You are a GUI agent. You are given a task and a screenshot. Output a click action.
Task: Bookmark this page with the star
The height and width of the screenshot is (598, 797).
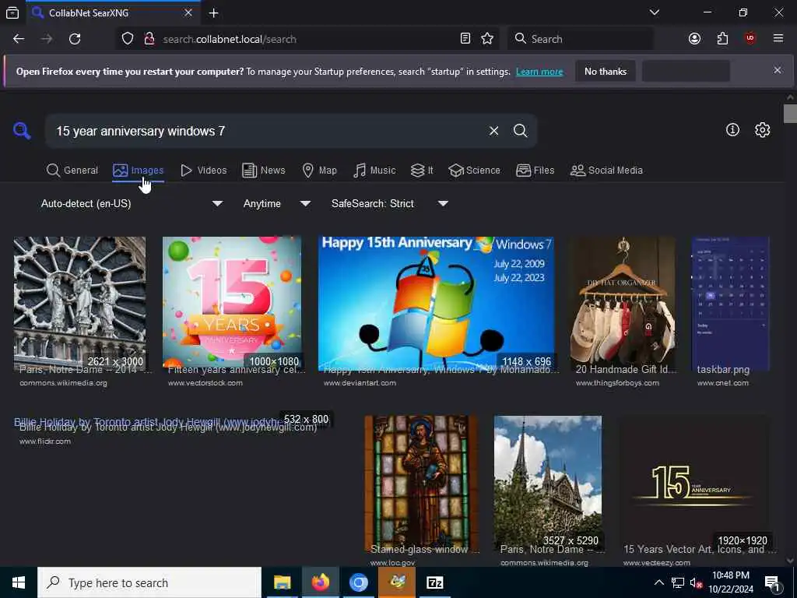click(x=487, y=39)
